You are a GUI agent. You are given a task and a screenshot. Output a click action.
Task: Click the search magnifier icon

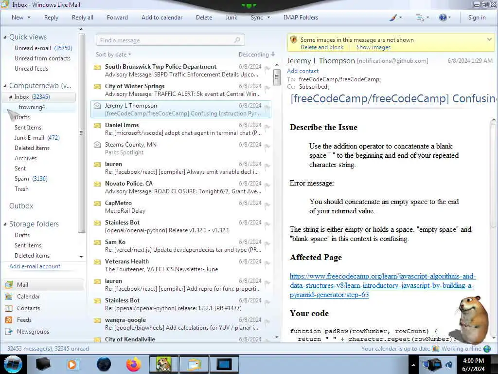[x=237, y=40]
